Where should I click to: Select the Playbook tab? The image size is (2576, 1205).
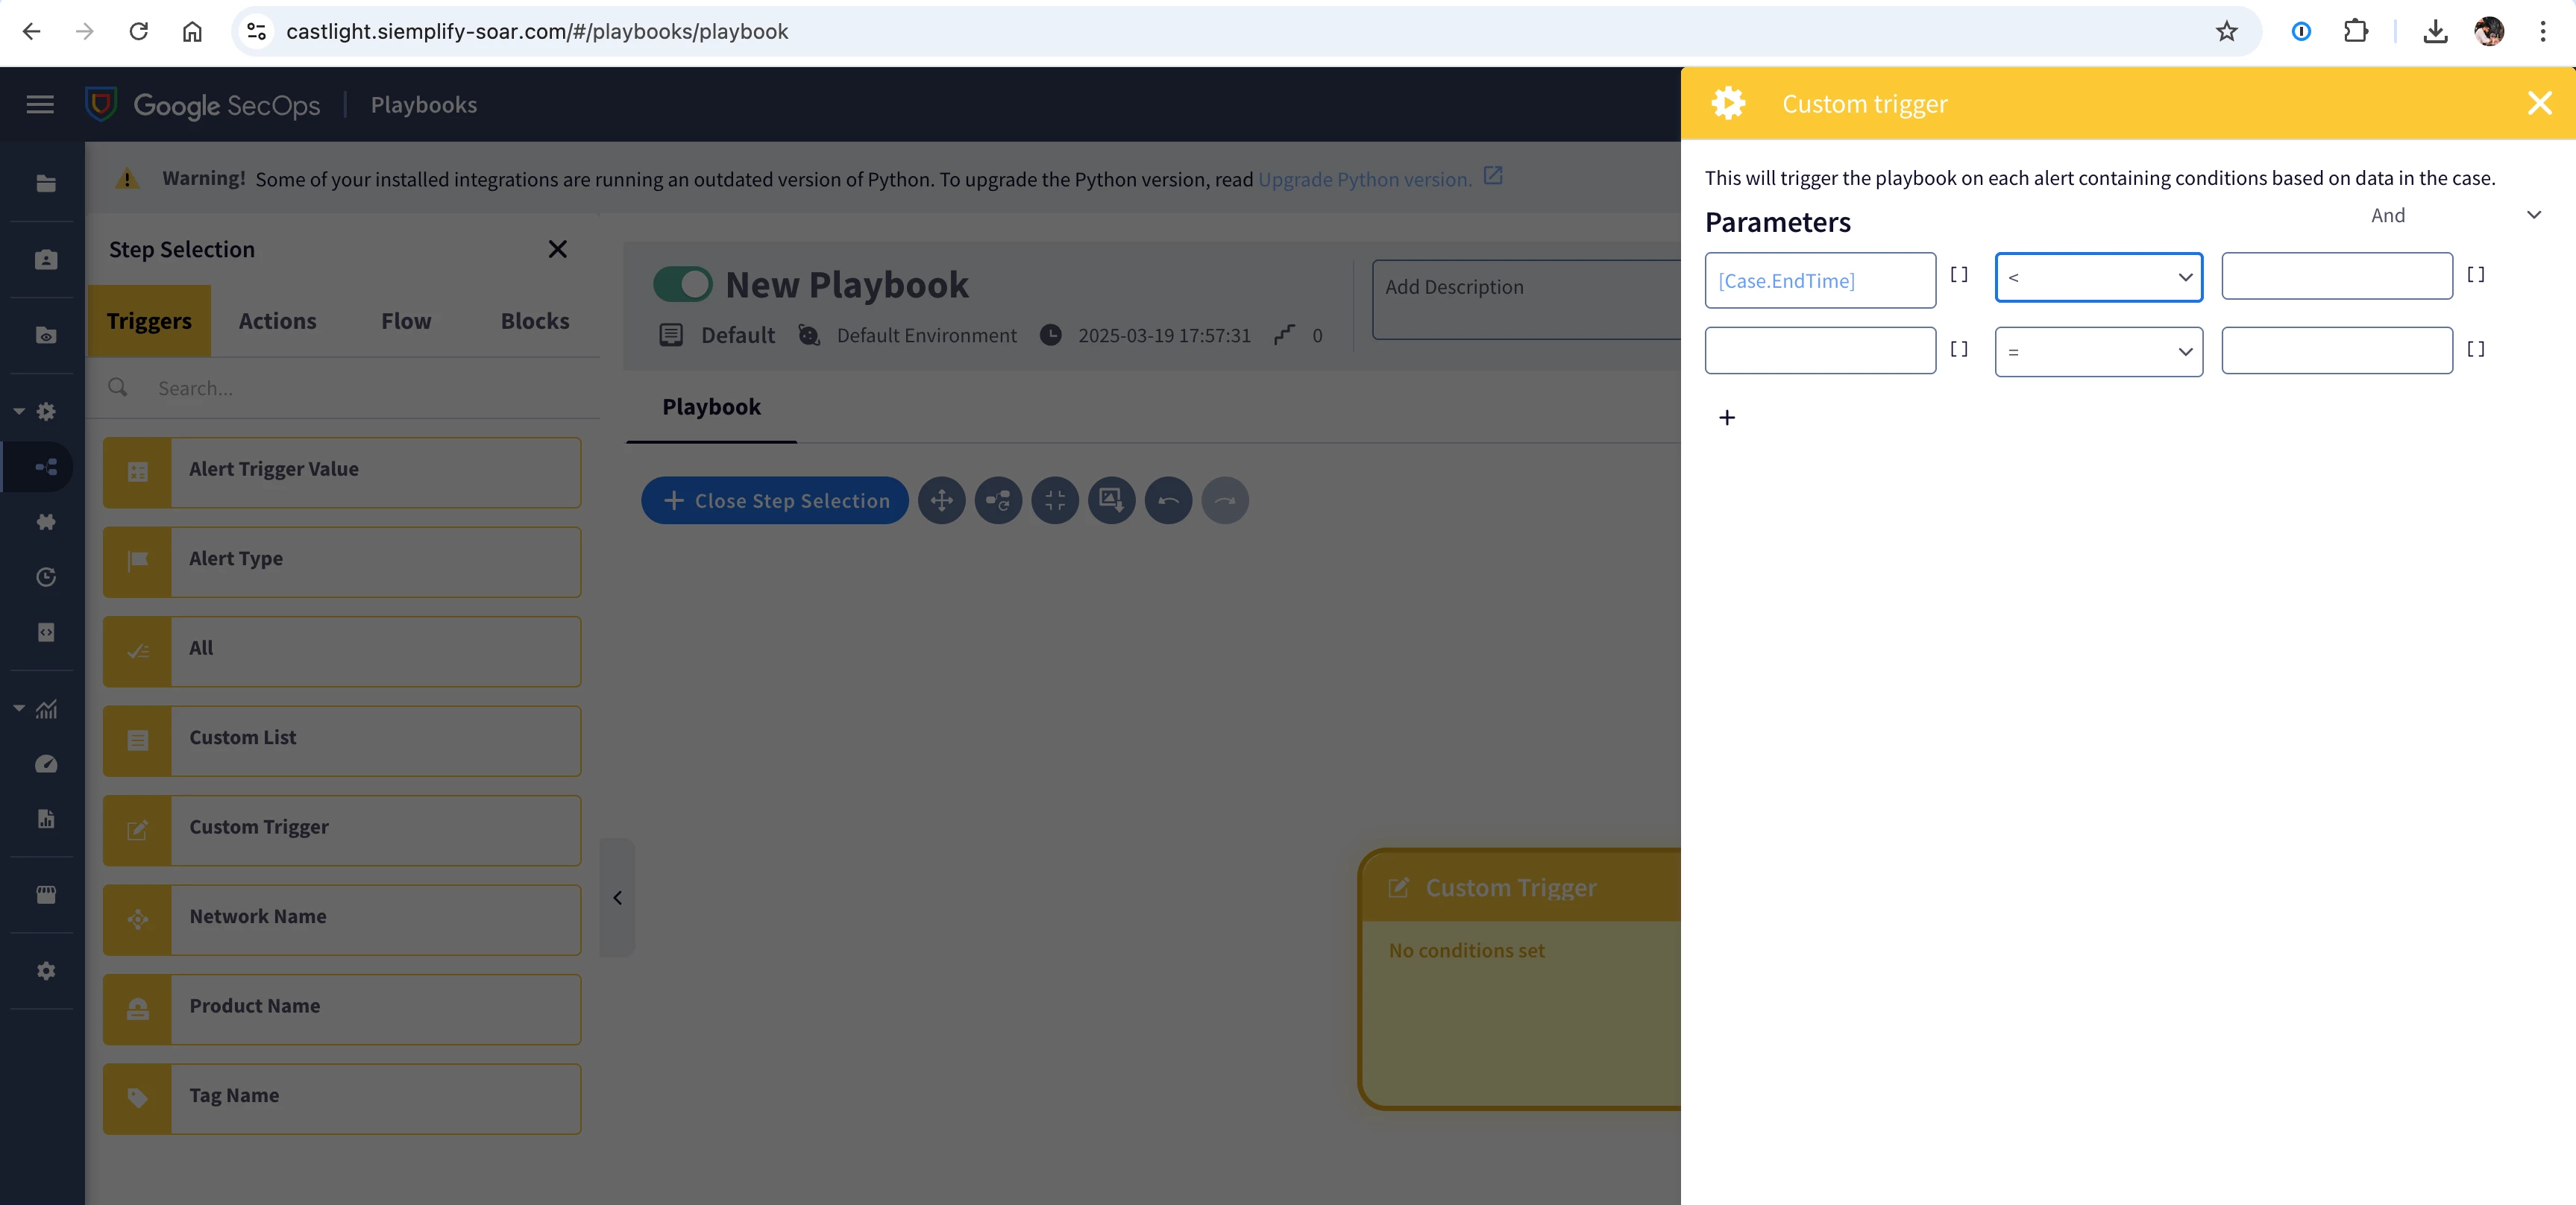pos(711,407)
